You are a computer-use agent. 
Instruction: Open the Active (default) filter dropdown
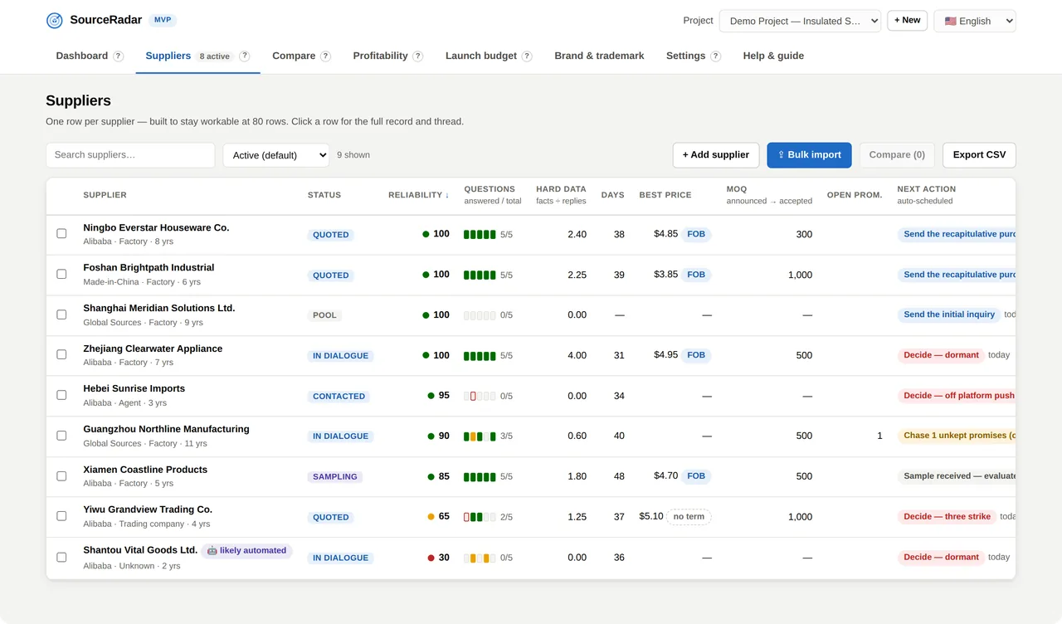click(x=276, y=155)
